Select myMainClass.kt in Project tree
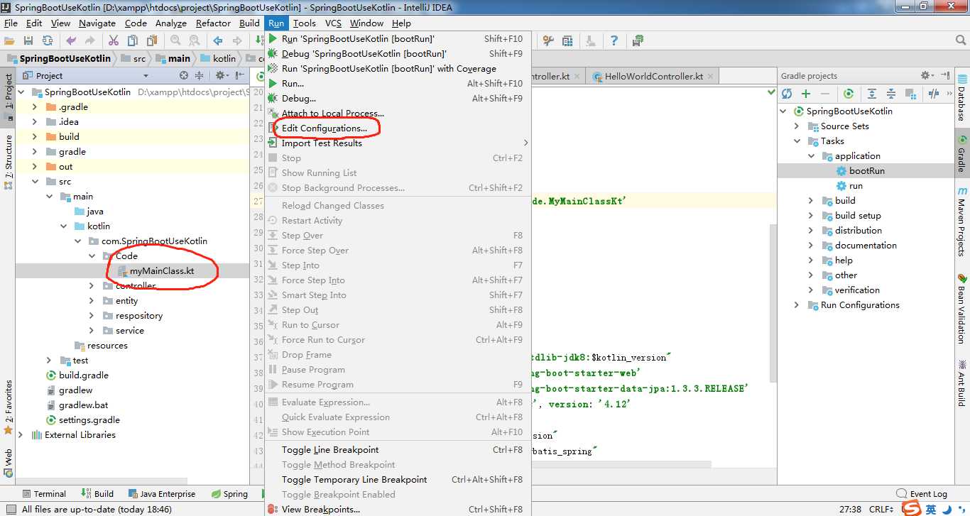Viewport: 970px width, 516px height. 162,270
